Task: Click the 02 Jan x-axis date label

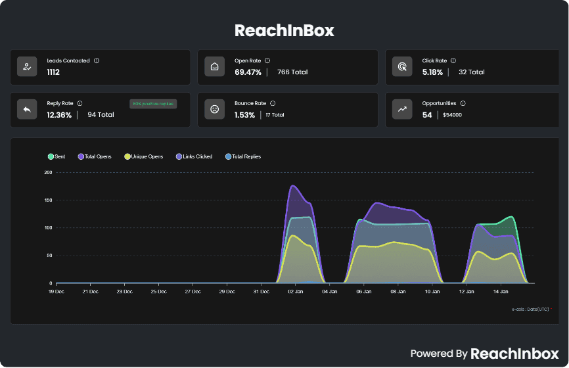Action: 296,291
